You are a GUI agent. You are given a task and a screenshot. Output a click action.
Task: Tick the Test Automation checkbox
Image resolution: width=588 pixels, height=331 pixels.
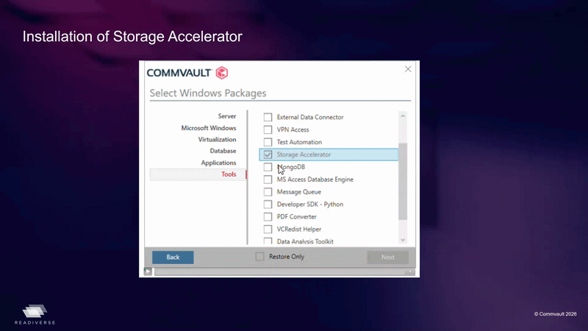pyautogui.click(x=268, y=142)
